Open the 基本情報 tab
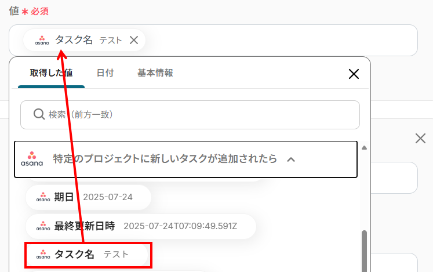 [x=155, y=73]
